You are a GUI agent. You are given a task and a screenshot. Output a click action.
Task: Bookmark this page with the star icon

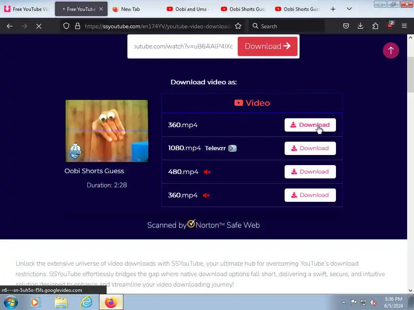click(238, 26)
